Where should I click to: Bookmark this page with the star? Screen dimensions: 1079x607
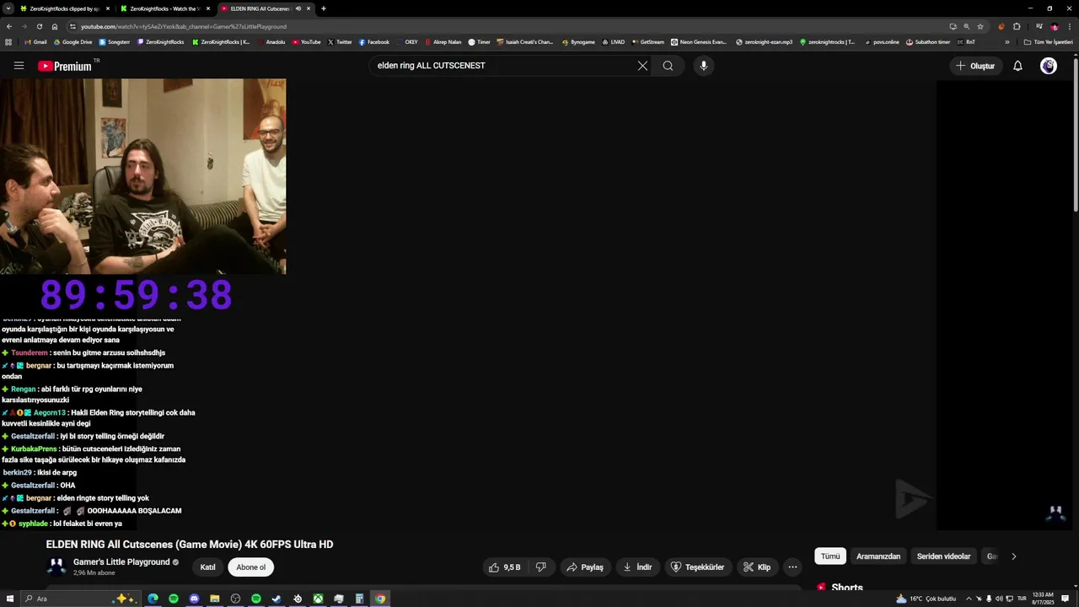980,26
